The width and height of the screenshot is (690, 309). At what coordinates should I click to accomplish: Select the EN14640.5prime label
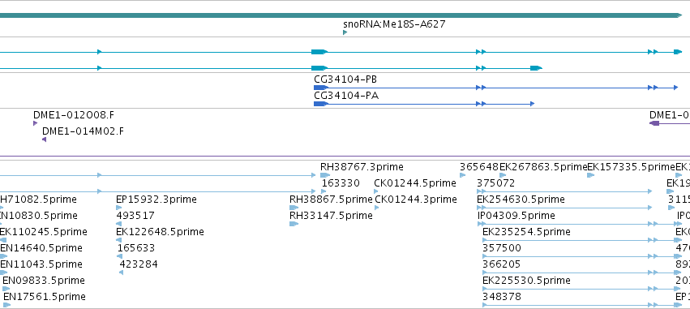(x=41, y=248)
